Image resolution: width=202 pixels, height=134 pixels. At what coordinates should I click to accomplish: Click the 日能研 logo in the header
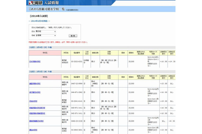[36, 3]
